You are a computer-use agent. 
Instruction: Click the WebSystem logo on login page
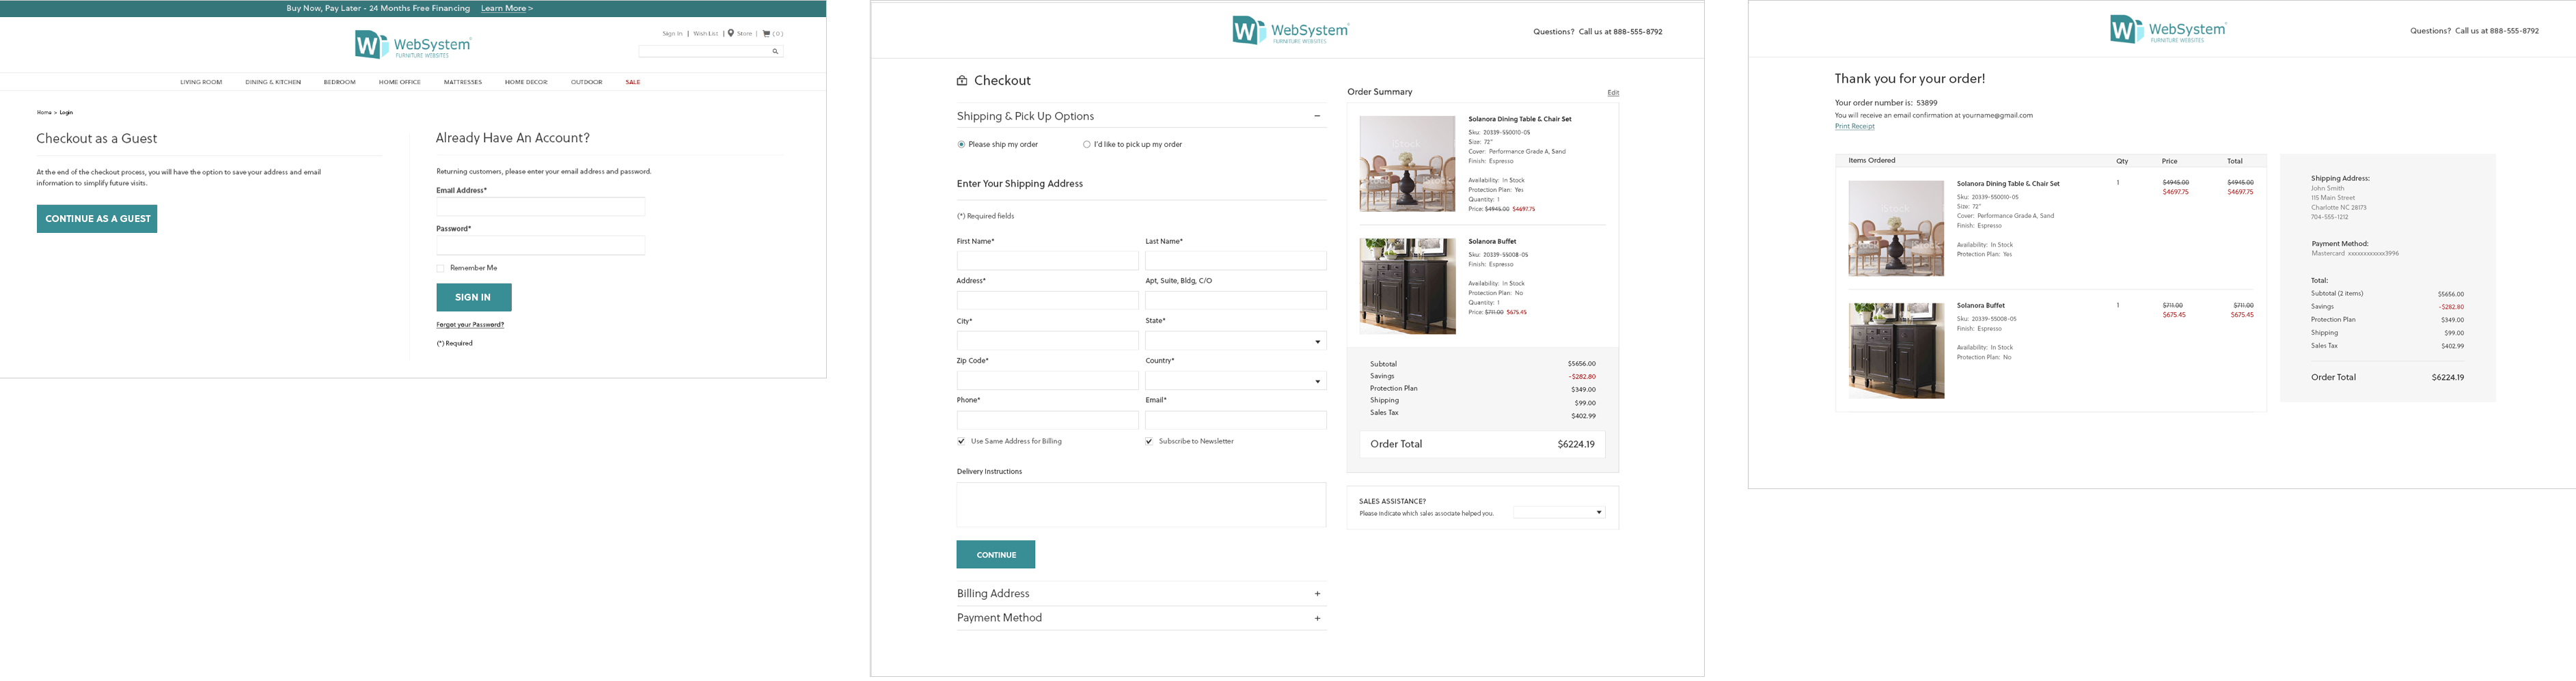[412, 44]
